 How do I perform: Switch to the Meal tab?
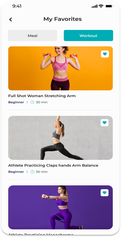tap(32, 36)
